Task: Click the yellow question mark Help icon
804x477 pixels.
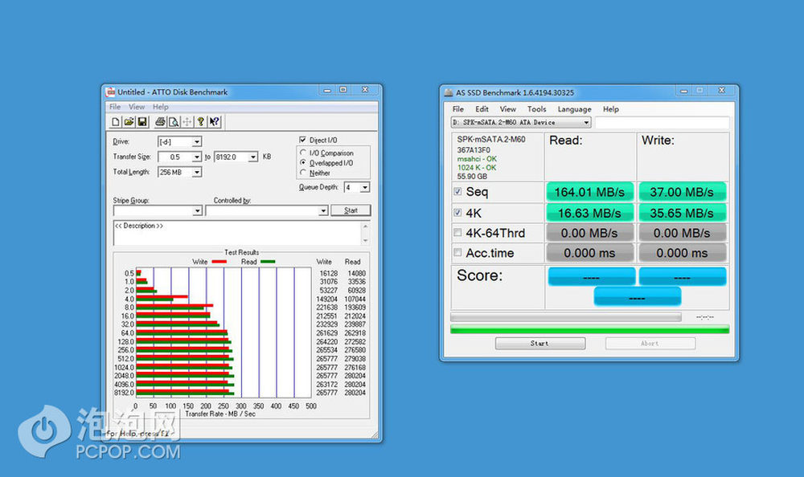Action: pyautogui.click(x=201, y=122)
